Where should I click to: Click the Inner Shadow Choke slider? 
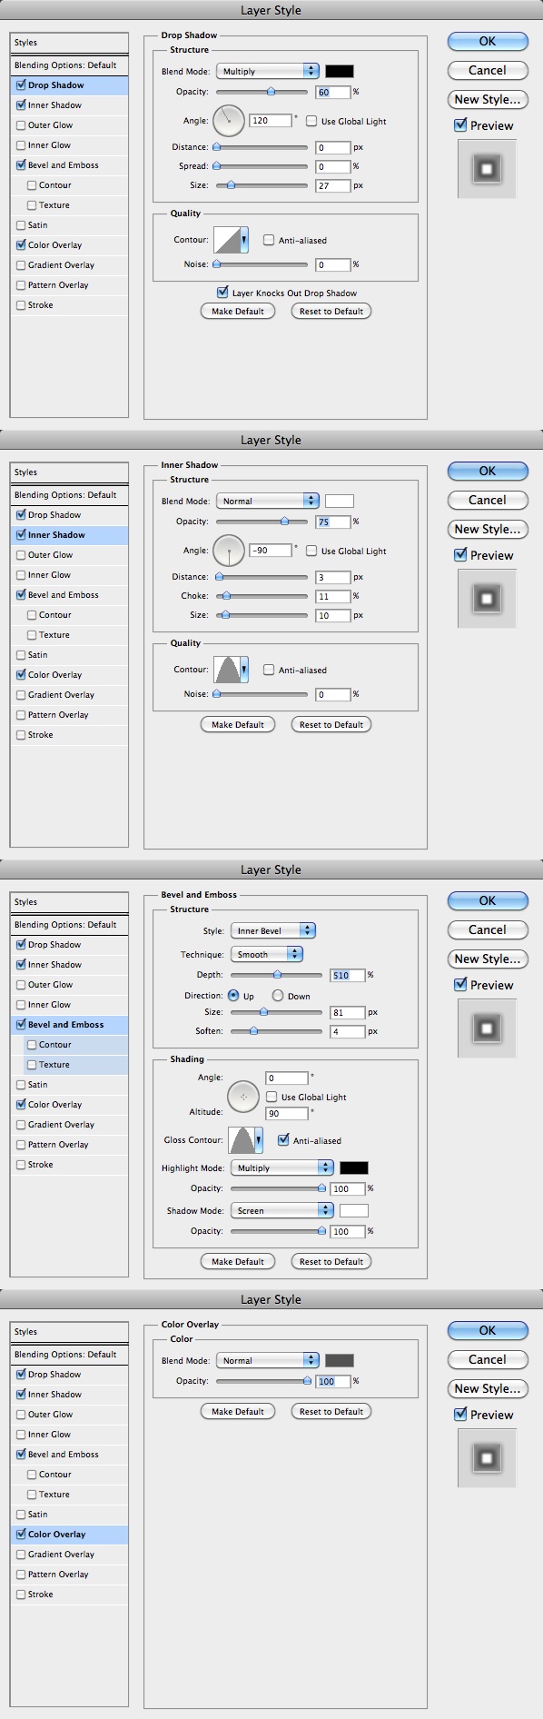(x=262, y=596)
